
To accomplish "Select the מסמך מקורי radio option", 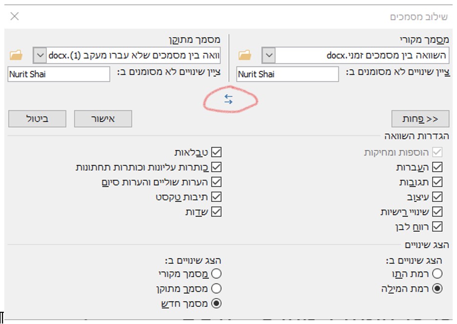I will (x=216, y=274).
